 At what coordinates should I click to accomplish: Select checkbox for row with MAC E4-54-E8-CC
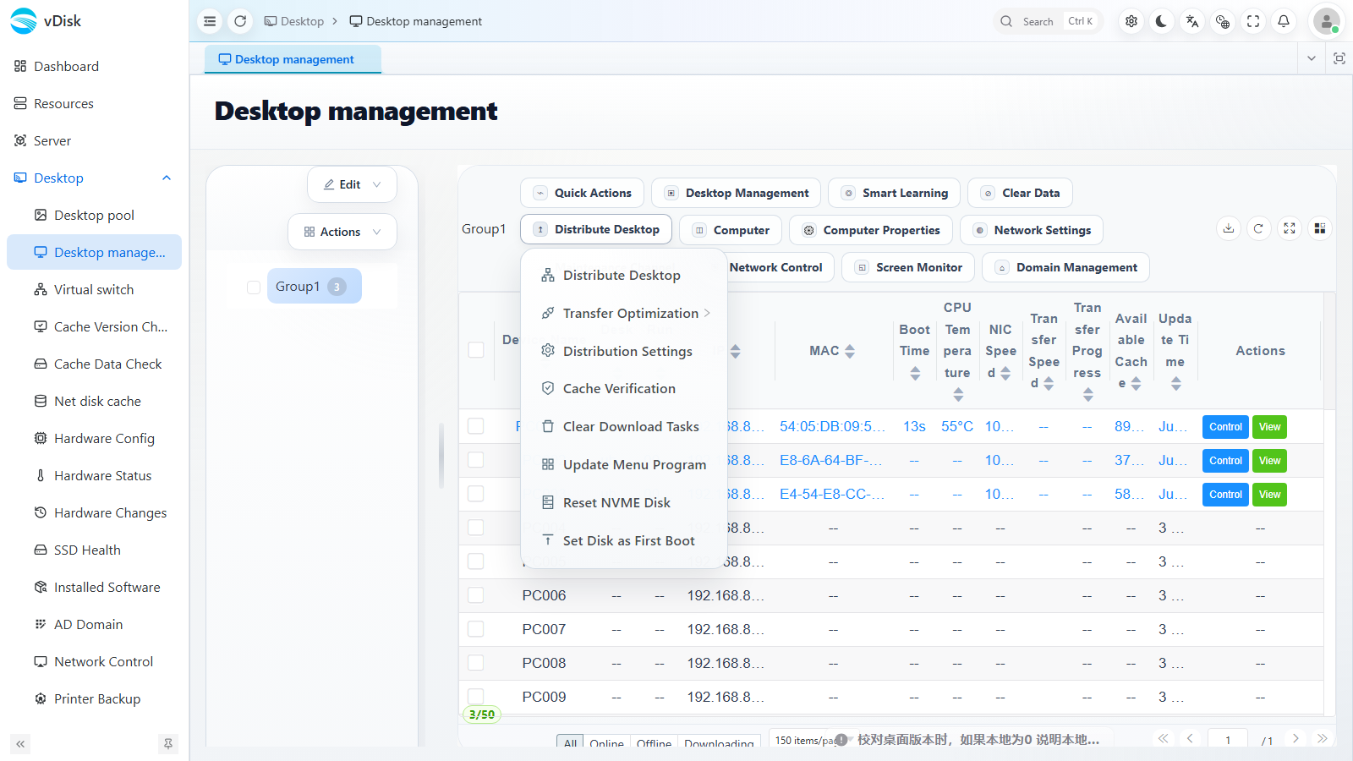coord(476,494)
